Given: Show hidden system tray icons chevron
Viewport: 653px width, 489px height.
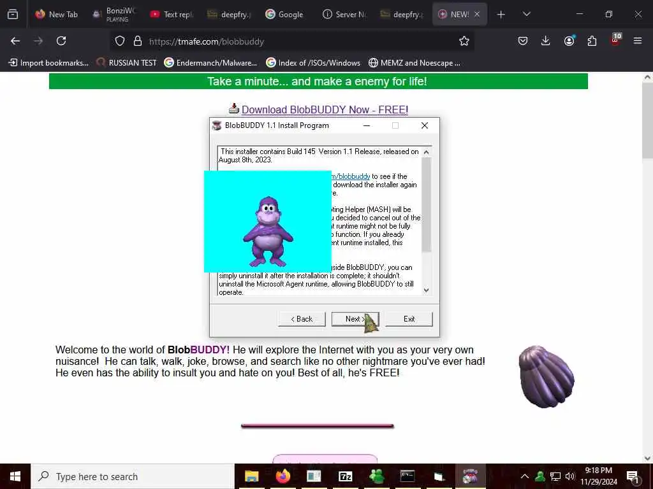Looking at the screenshot, I should pos(525,476).
